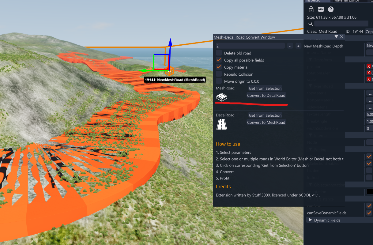Viewport: 373px width, 245px height.
Task: Enable the Delete old road checkbox
Action: point(219,53)
